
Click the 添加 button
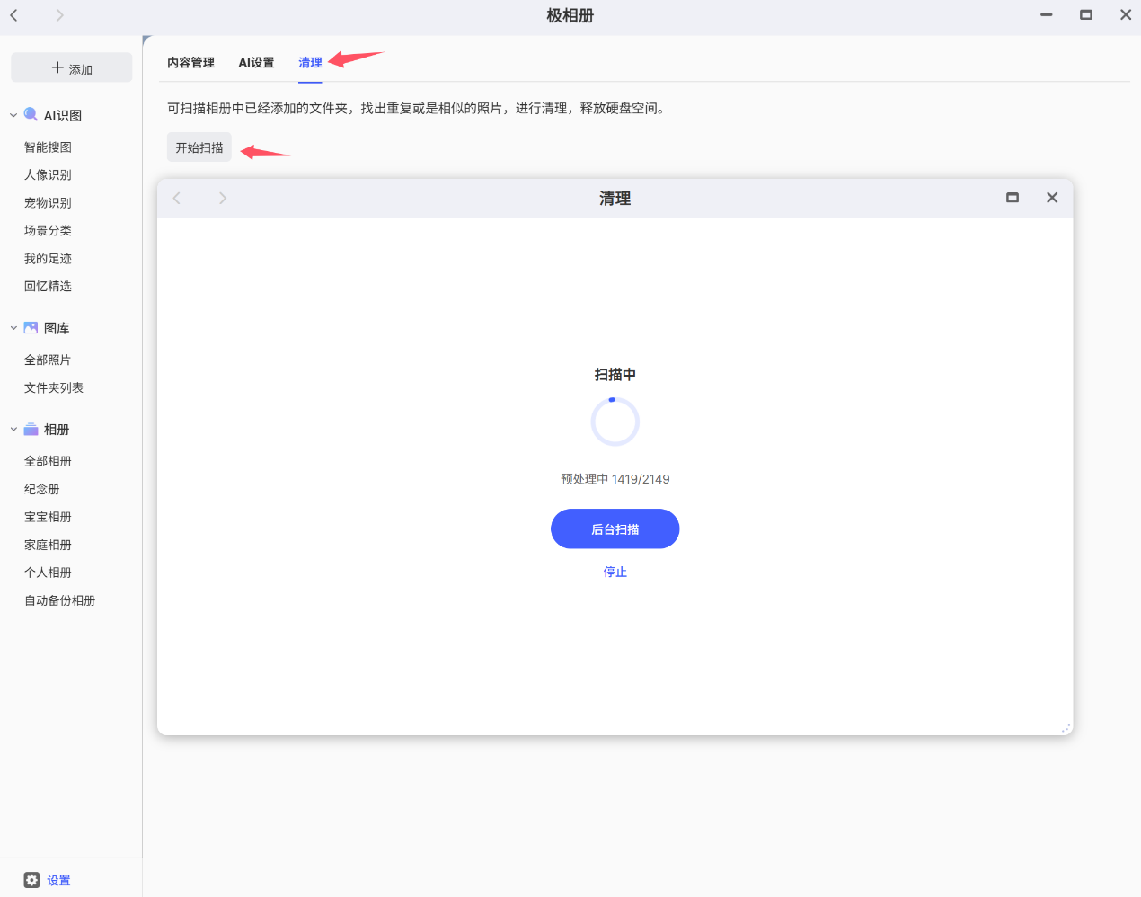(x=72, y=68)
